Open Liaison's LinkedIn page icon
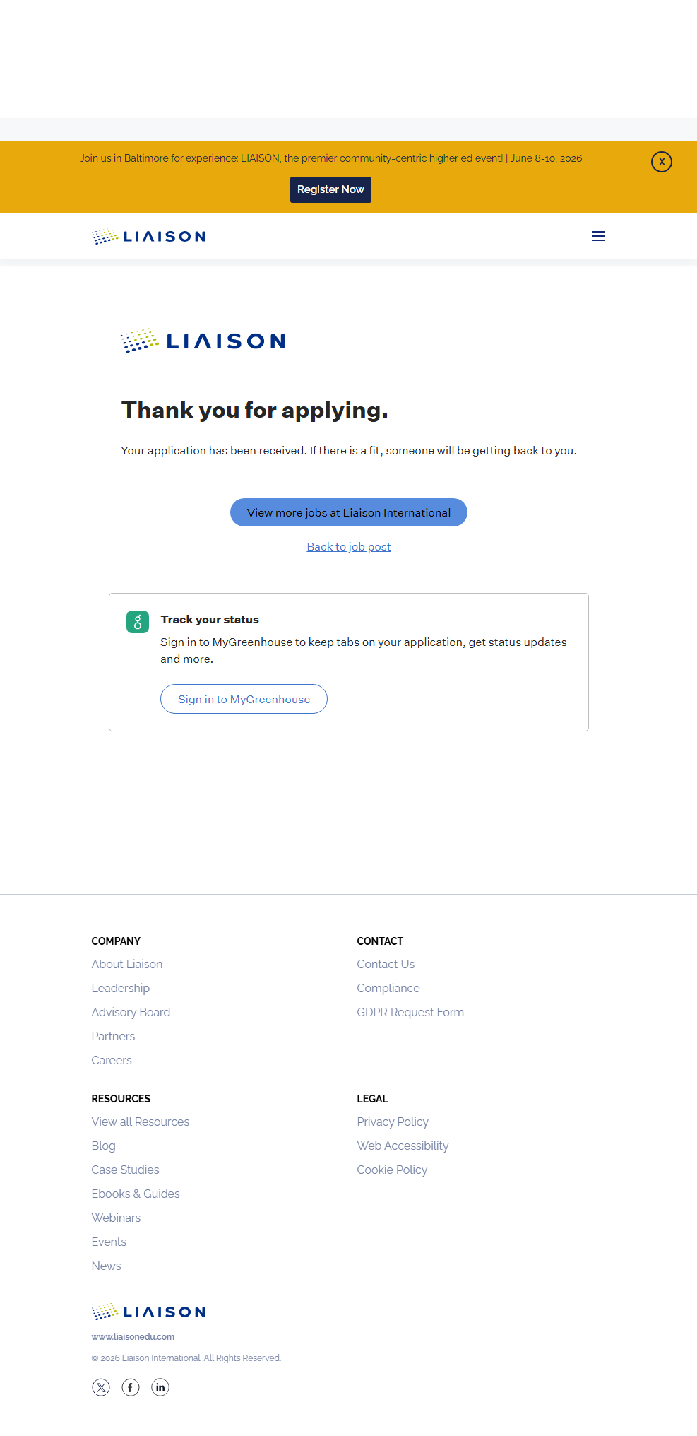697x1436 pixels. click(x=160, y=1387)
